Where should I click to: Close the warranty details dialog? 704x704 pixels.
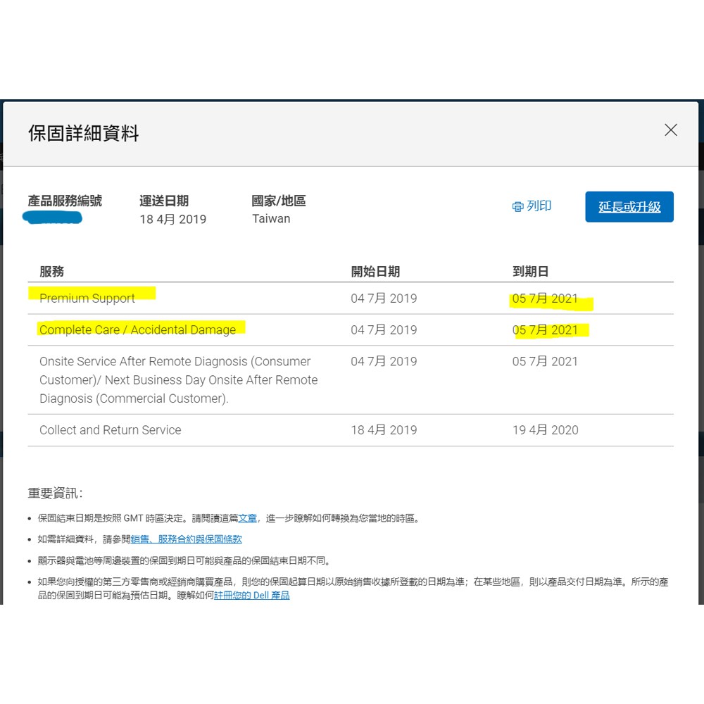tap(670, 130)
